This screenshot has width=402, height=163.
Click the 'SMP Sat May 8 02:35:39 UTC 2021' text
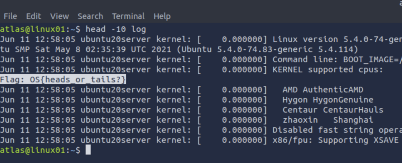[x=93, y=49]
